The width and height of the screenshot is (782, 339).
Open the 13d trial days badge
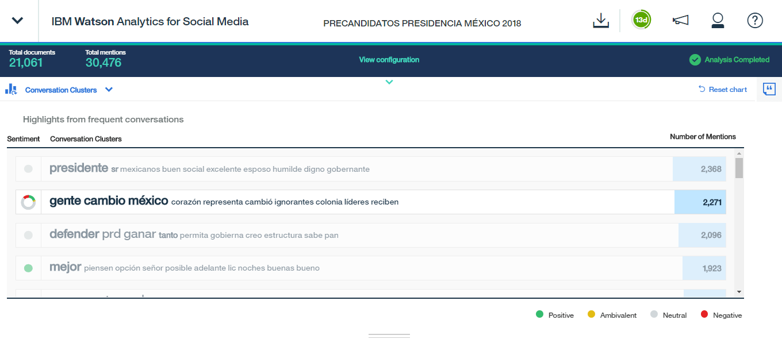tap(641, 21)
